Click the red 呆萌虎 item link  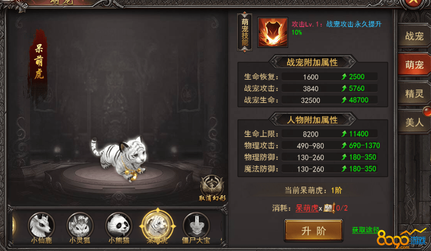coord(307,208)
